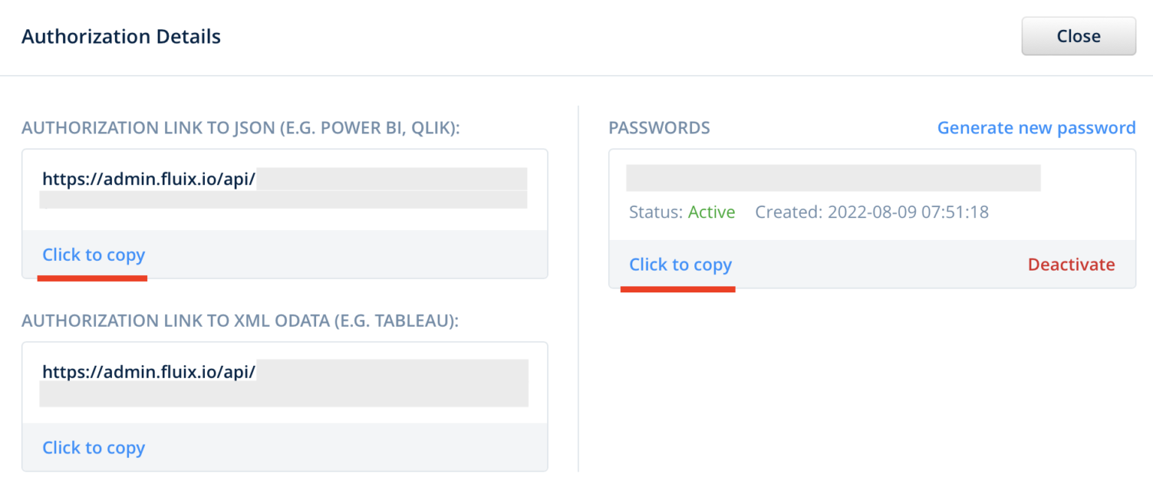The image size is (1153, 497).
Task: Click the redacted second line of JSON link
Action: pos(284,199)
